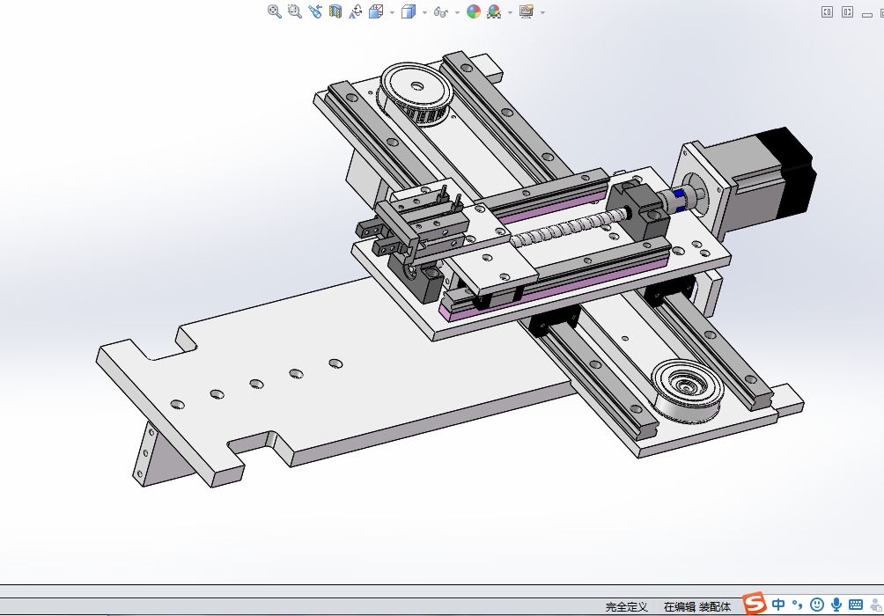The image size is (884, 616).
Task: Restore the Previous View
Action: pos(315,11)
